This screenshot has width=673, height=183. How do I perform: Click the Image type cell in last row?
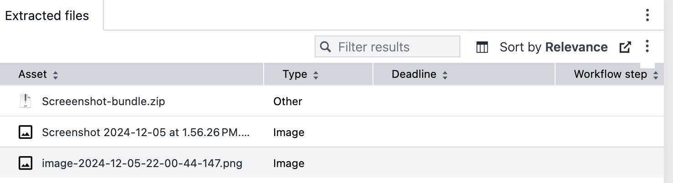[x=289, y=163]
